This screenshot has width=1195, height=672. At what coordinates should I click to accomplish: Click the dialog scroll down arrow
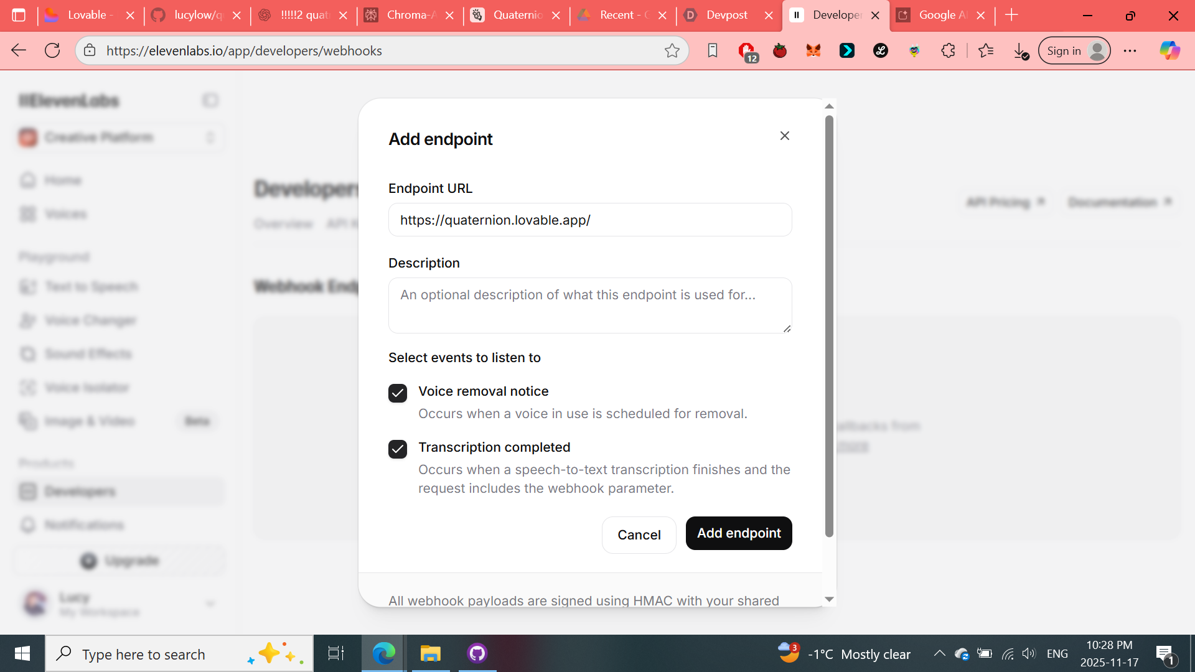click(829, 599)
